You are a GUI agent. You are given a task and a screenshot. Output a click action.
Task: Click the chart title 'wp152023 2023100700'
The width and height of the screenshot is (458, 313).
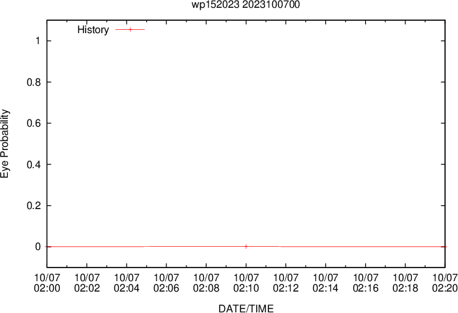point(246,5)
